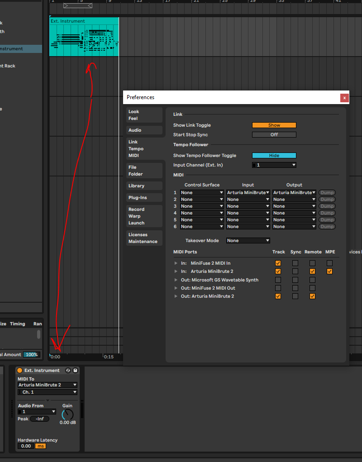Click the 0:15 time ruler mark
Viewport: 362px width, 462px height.
click(x=109, y=357)
